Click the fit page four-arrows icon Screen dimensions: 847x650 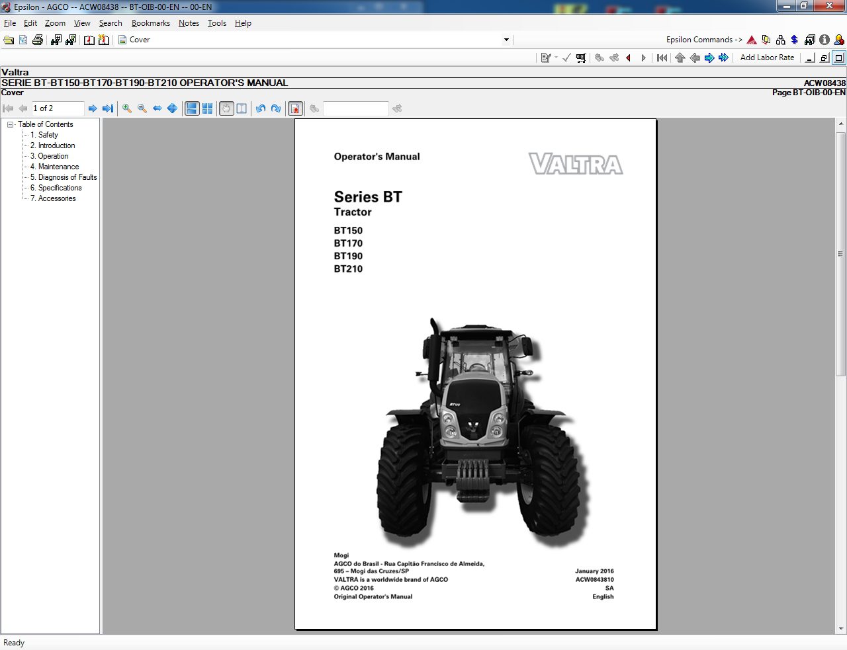[172, 108]
